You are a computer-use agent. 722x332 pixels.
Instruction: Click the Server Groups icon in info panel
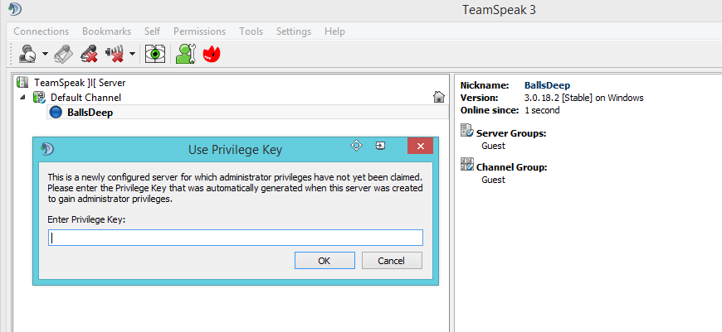point(467,131)
